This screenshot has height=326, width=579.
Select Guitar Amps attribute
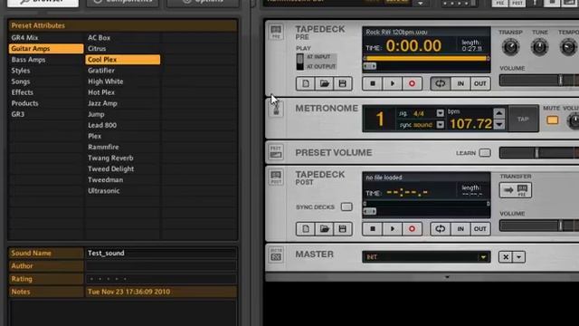46,48
